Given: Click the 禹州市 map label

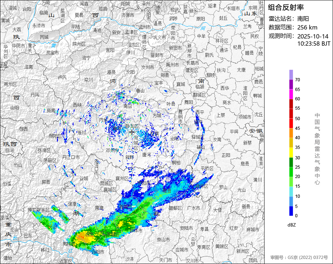Looking at the screenshot, I should pyautogui.click(x=172, y=65).
